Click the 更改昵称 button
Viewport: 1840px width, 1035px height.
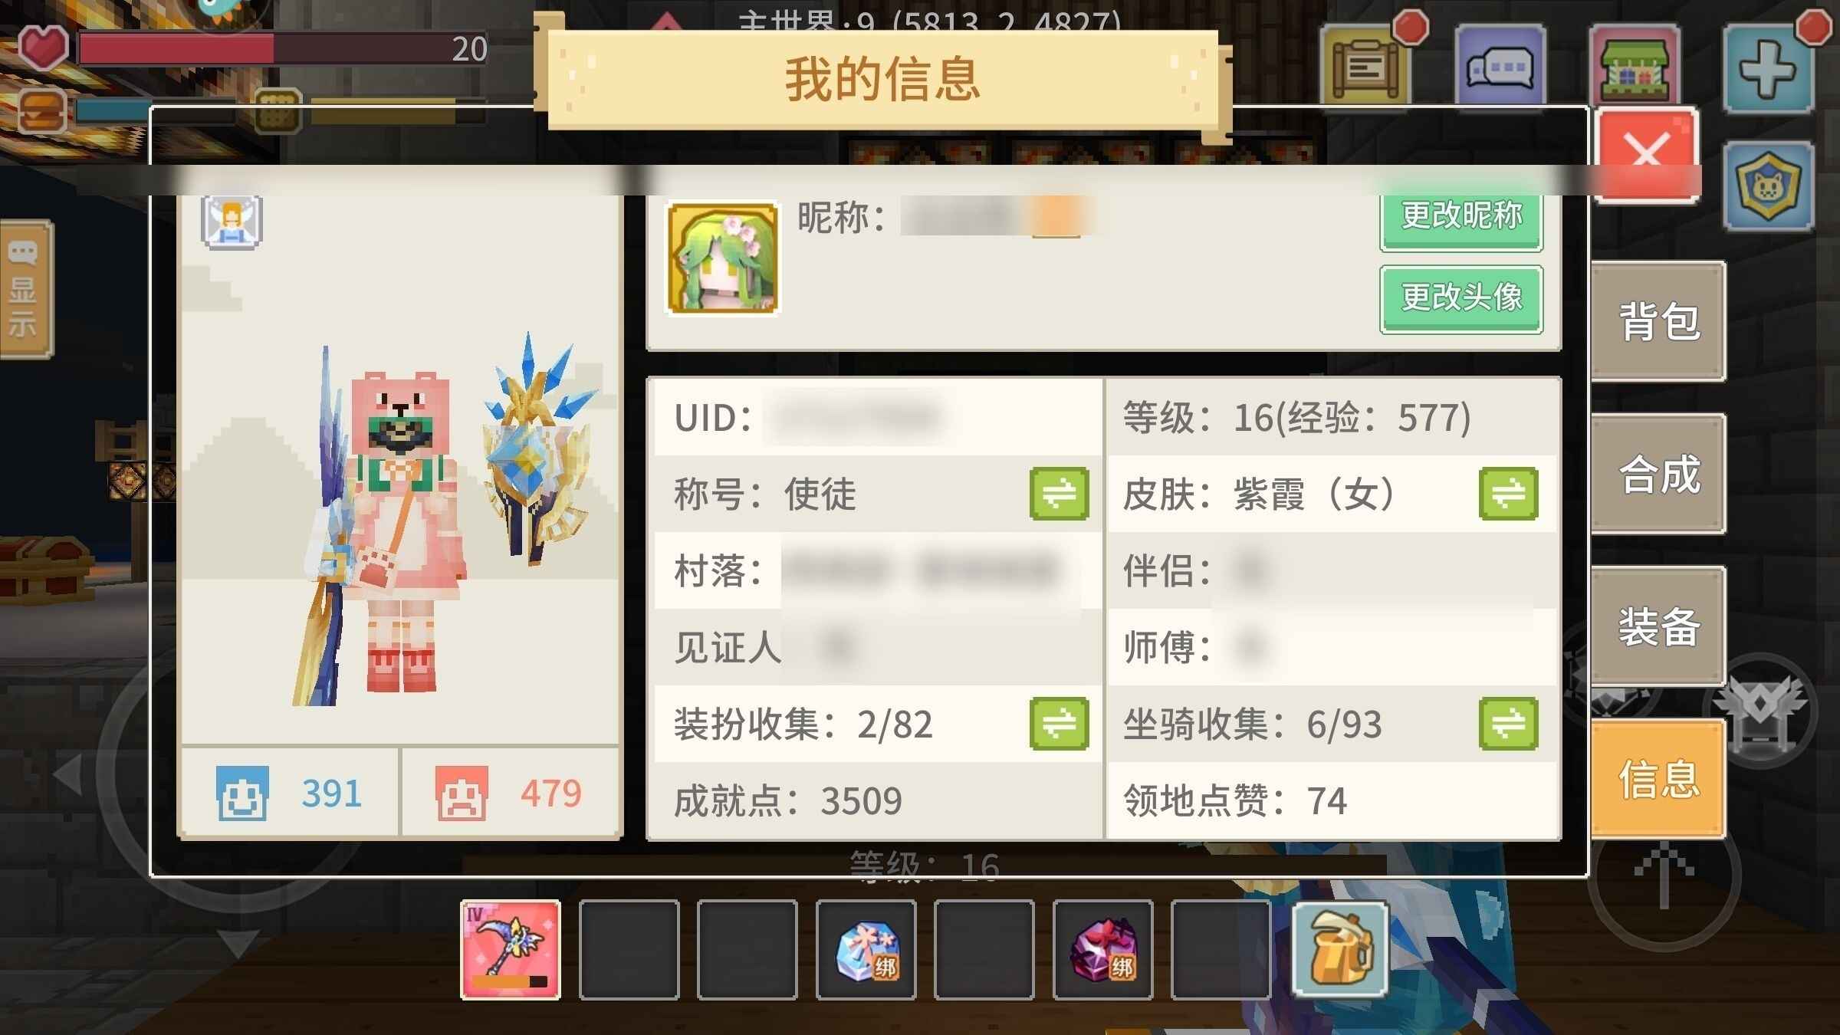coord(1461,219)
